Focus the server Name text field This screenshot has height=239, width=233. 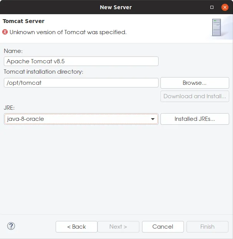coord(81,61)
